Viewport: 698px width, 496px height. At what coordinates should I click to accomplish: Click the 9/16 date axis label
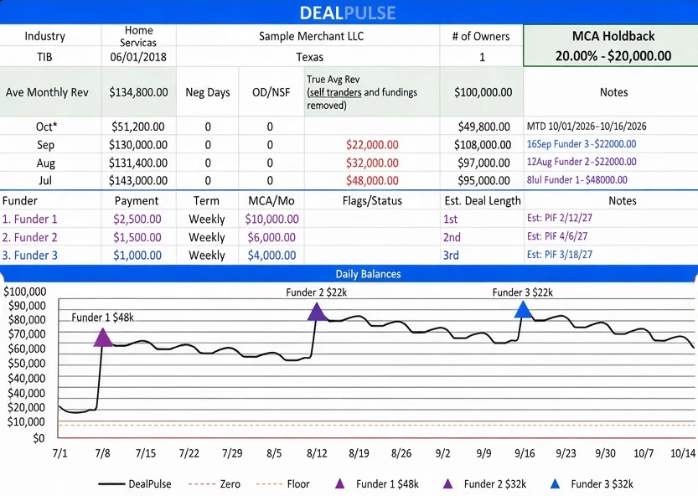(525, 453)
